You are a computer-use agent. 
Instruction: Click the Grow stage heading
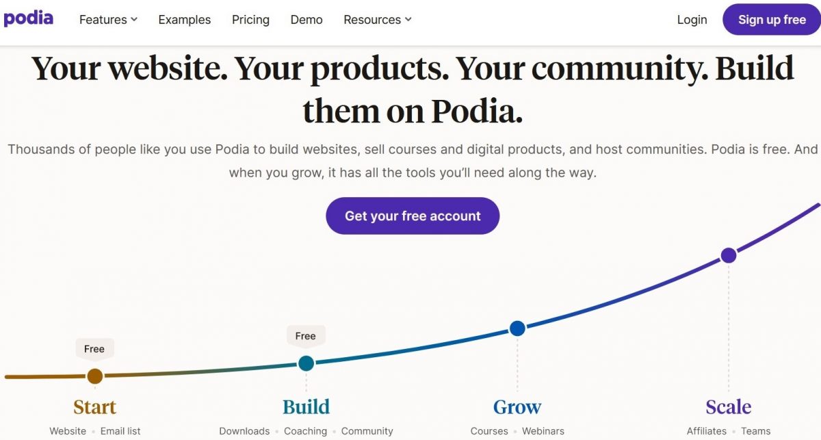517,407
